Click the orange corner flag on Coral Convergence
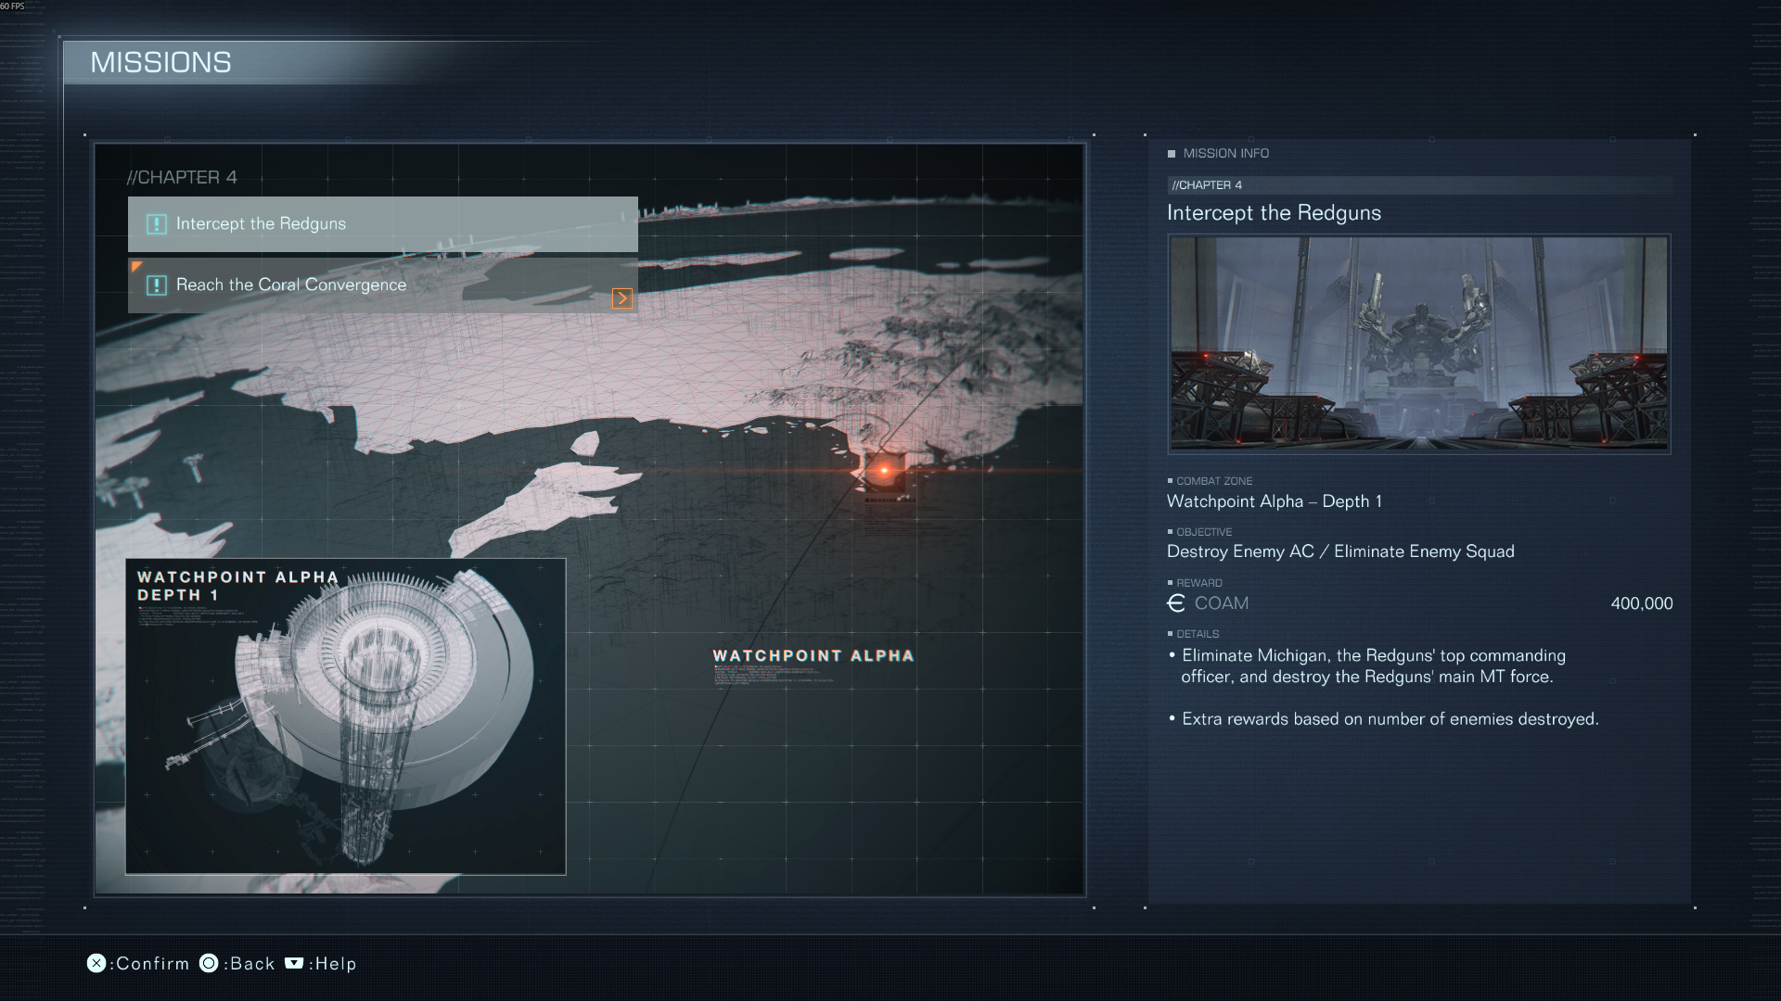Image resolution: width=1781 pixels, height=1001 pixels. click(136, 266)
